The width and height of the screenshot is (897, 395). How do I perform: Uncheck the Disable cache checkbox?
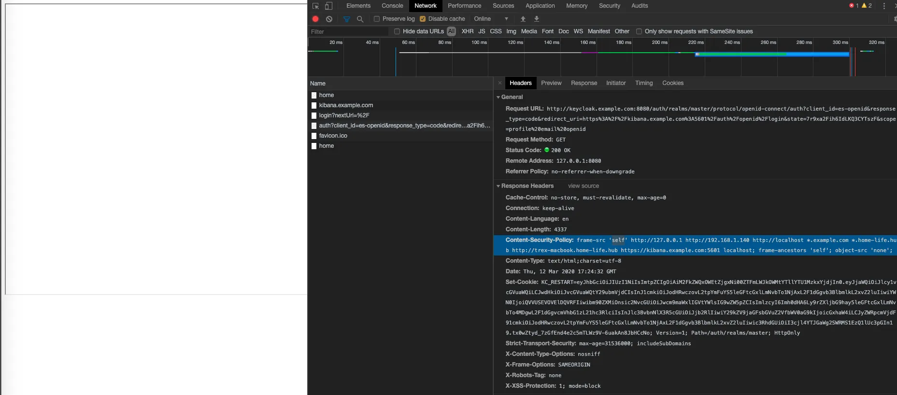423,19
